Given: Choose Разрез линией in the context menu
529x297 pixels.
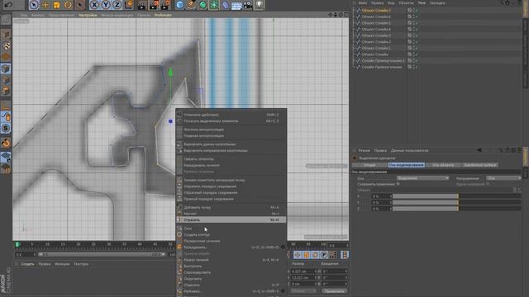Looking at the screenshot, I should [x=231, y=260].
